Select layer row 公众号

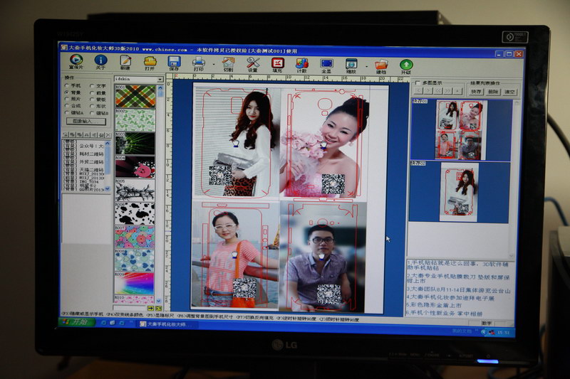[83, 146]
